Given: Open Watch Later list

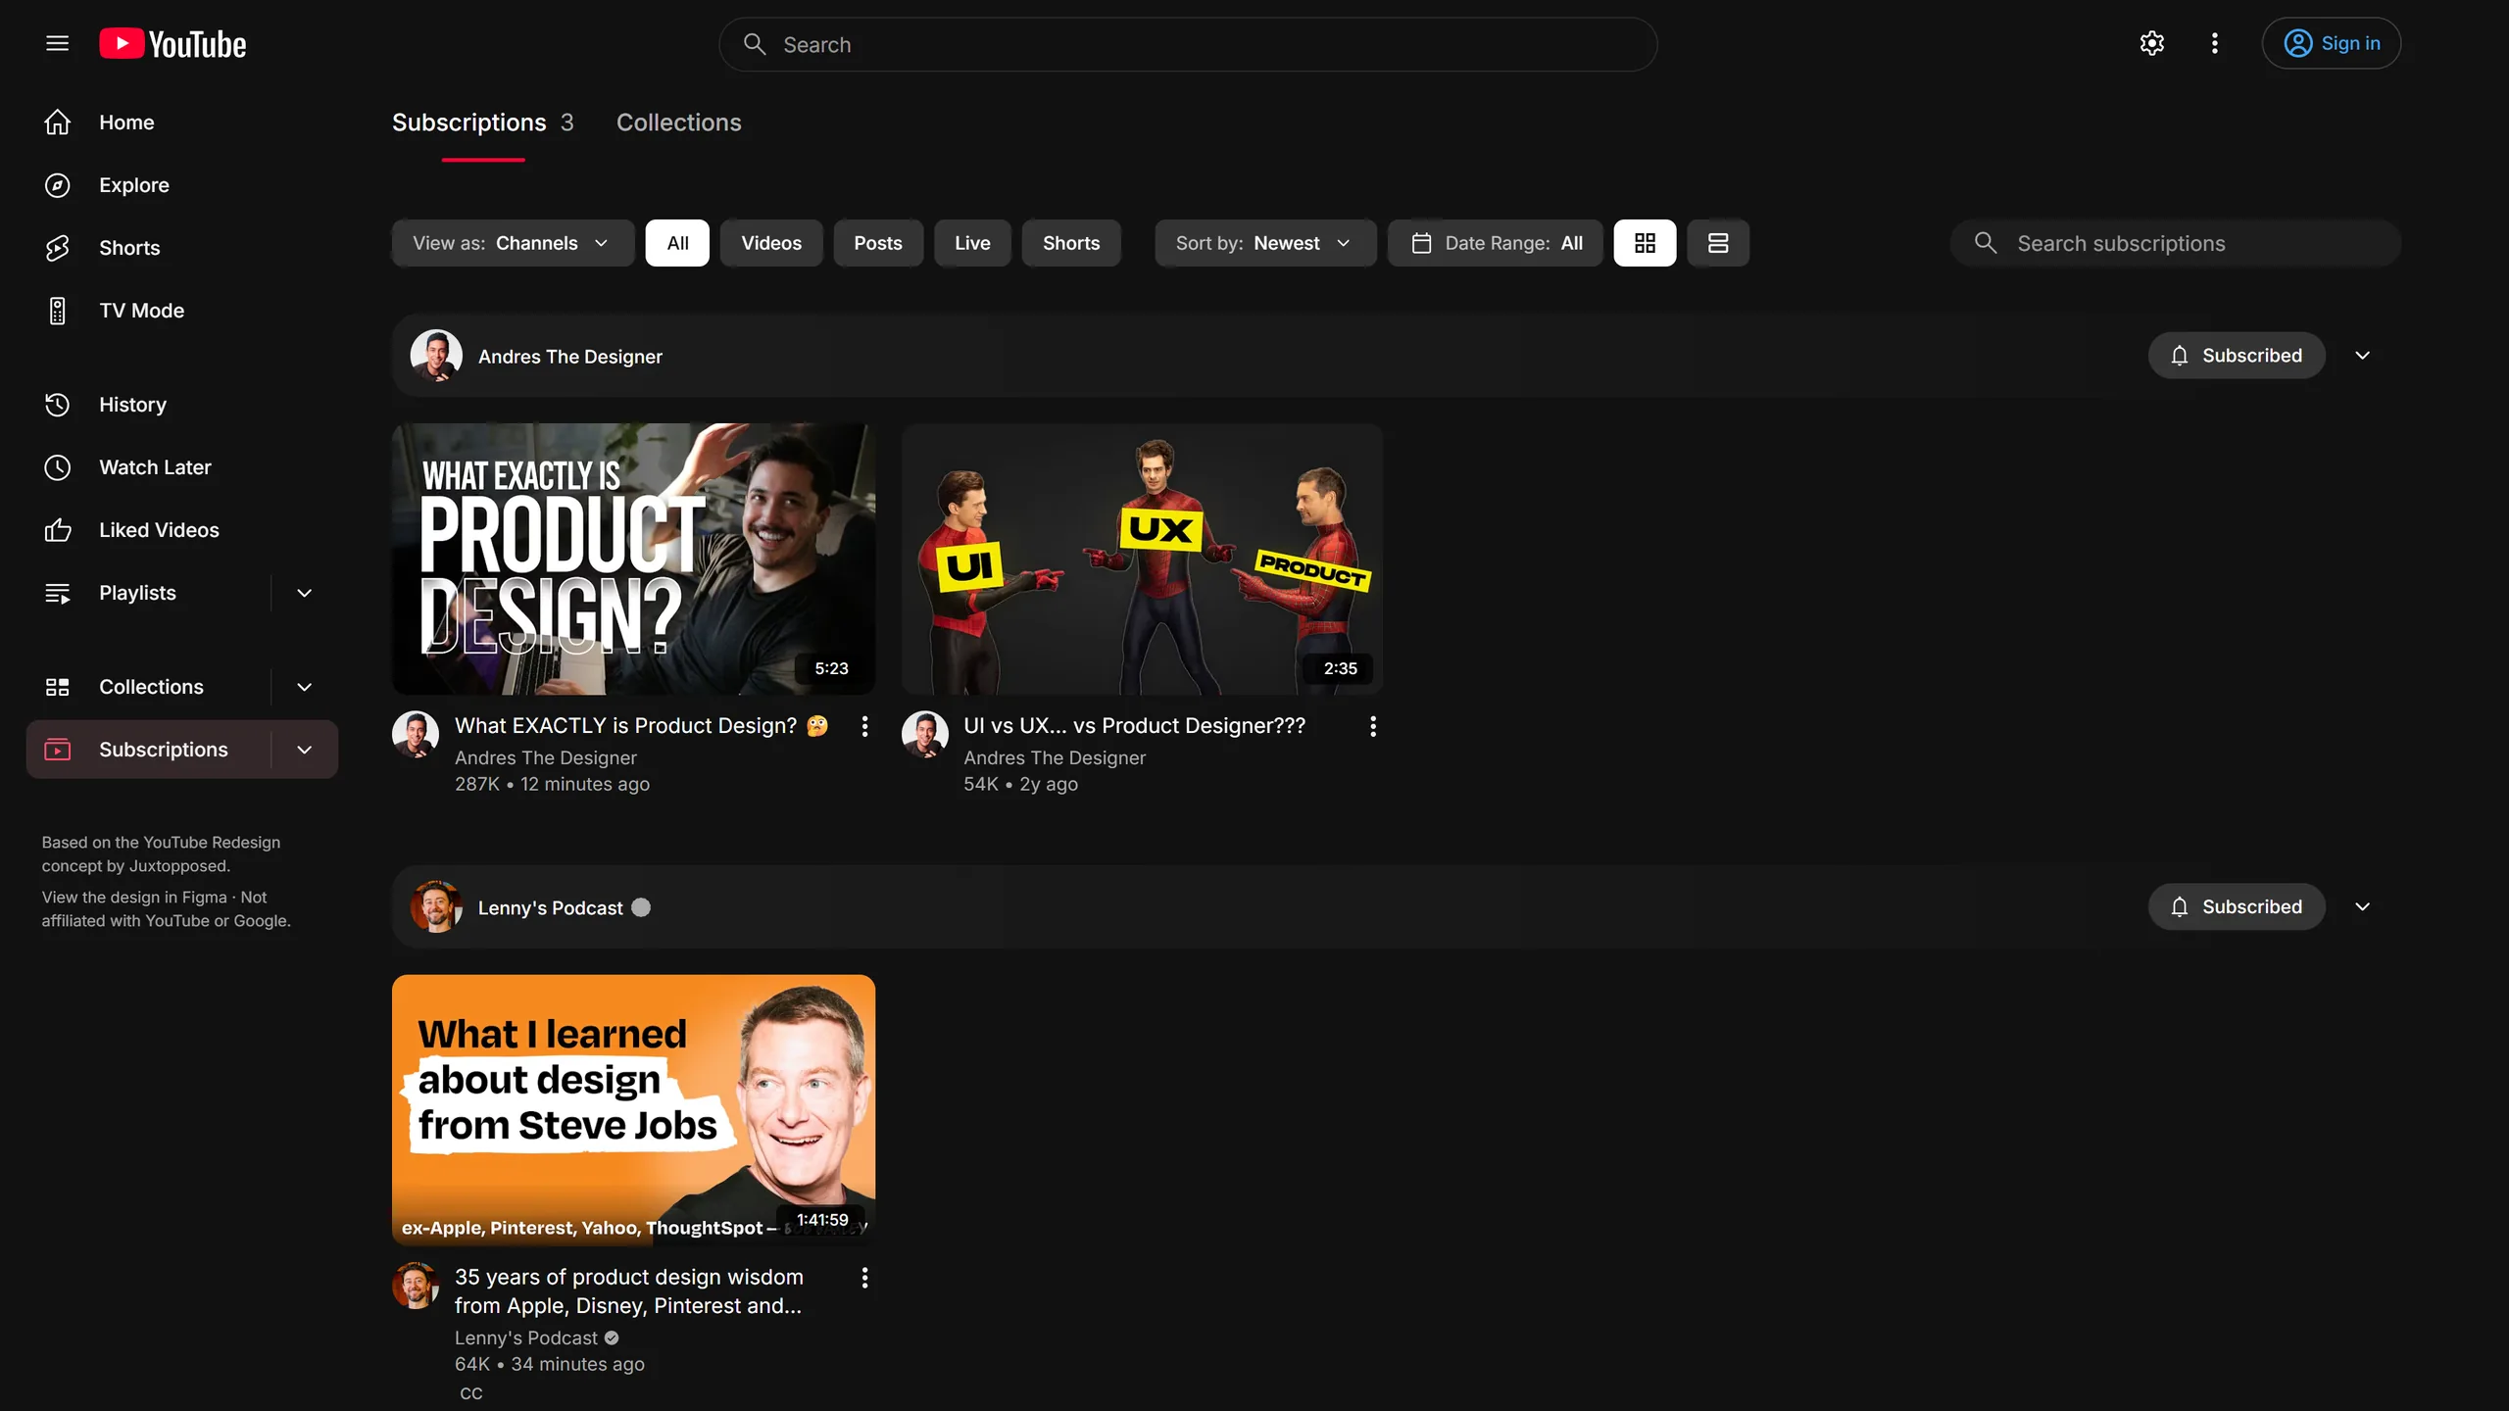Looking at the screenshot, I should click(x=182, y=467).
